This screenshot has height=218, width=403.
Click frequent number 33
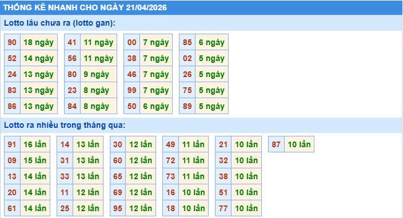pos(65,176)
